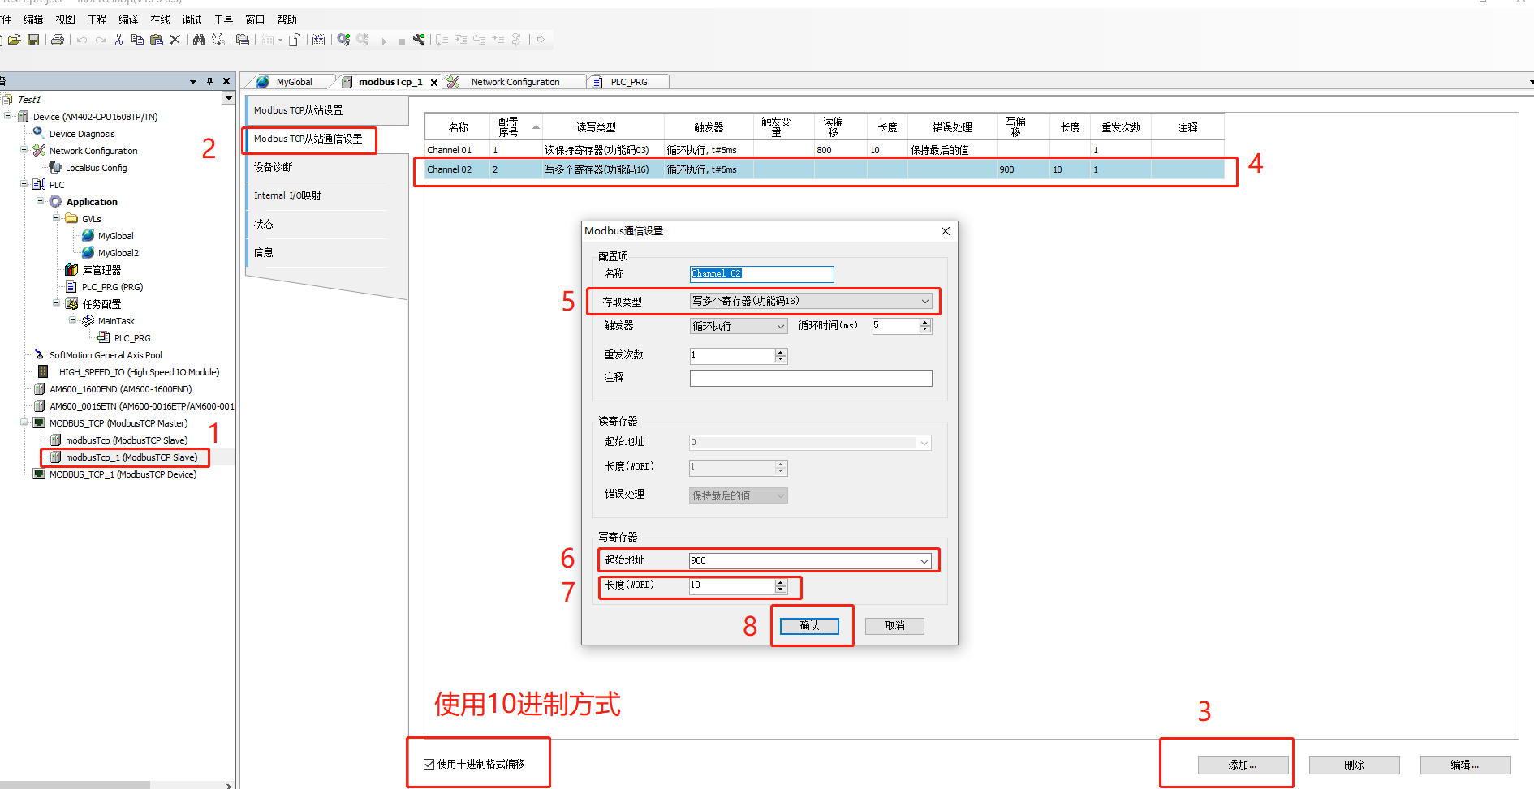Increase 循环时间(ms) with spinner
The height and width of the screenshot is (789, 1534).
tap(925, 323)
